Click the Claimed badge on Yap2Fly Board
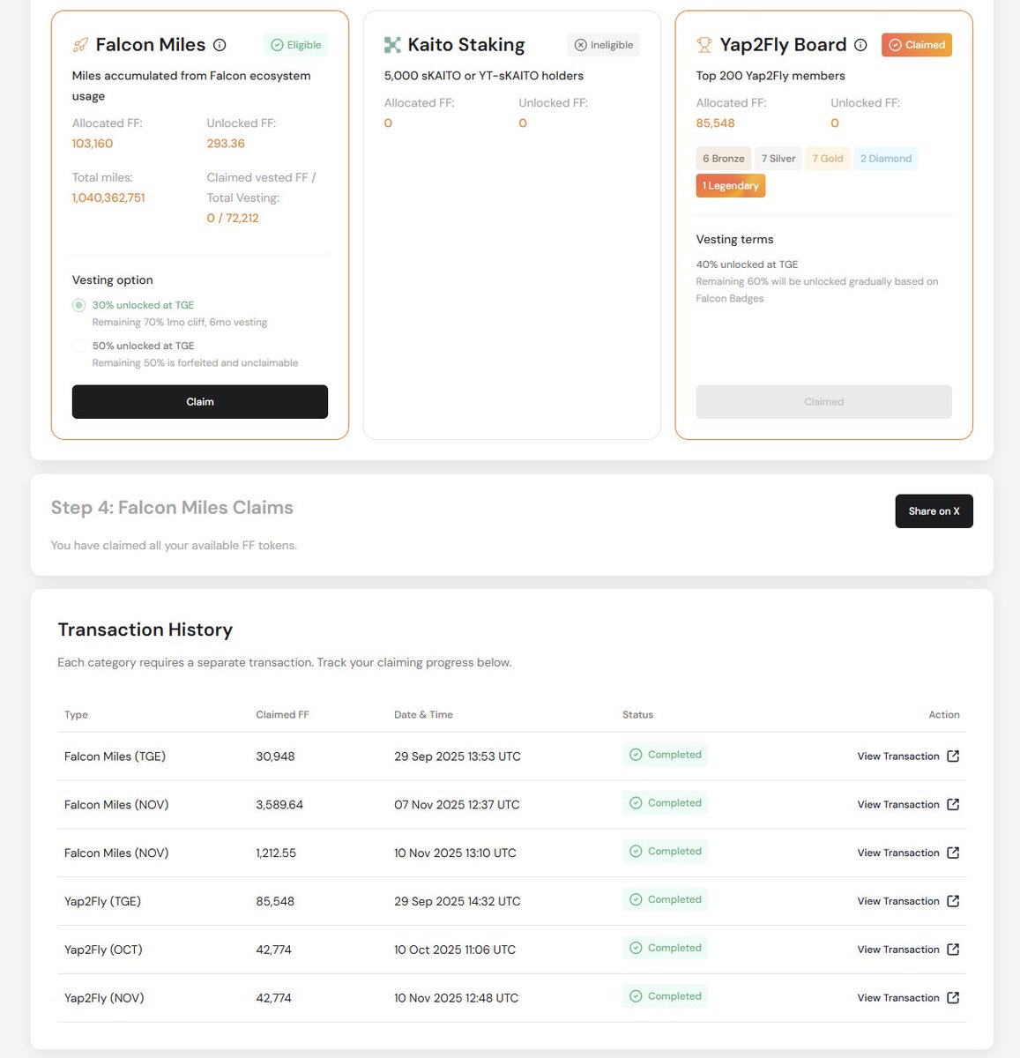Screen dimensions: 1020x1058 point(917,45)
